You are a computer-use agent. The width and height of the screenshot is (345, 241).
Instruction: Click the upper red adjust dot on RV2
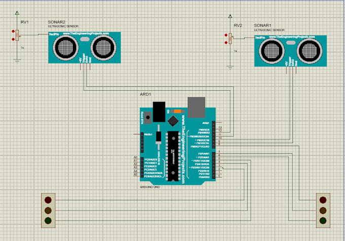226,35
